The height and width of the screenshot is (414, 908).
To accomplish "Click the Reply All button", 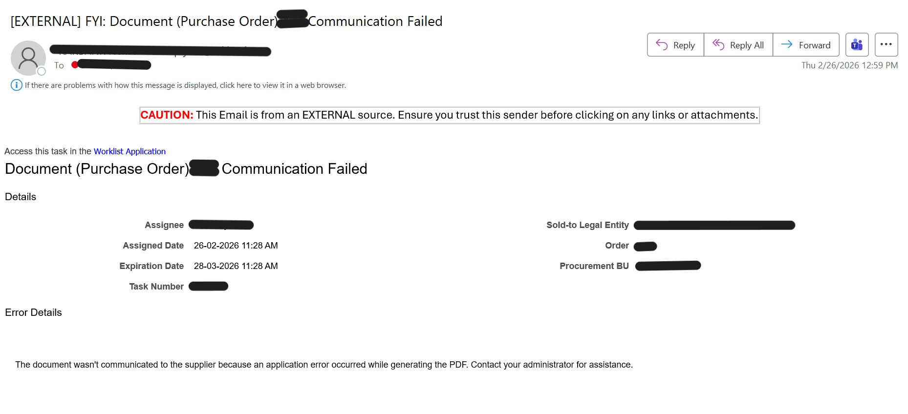I will (x=738, y=45).
